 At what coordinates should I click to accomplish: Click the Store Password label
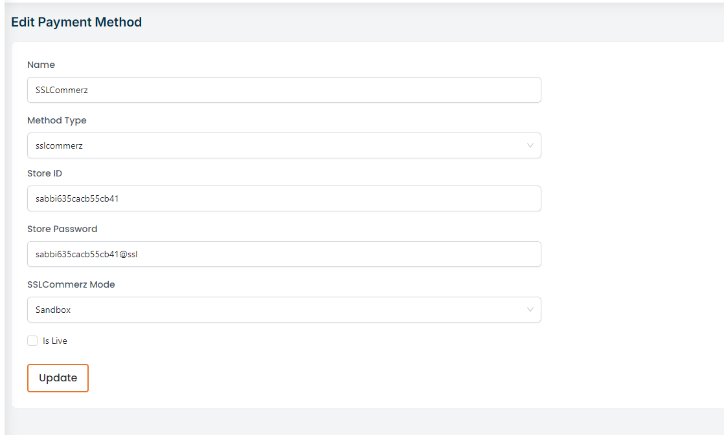point(62,229)
